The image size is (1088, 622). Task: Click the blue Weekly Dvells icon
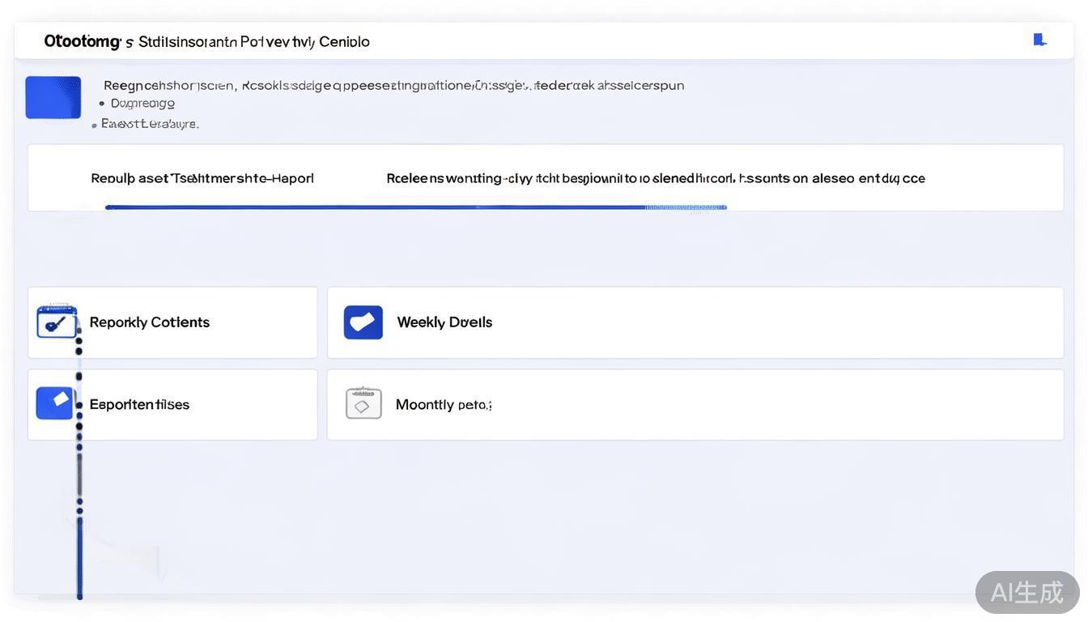click(363, 322)
